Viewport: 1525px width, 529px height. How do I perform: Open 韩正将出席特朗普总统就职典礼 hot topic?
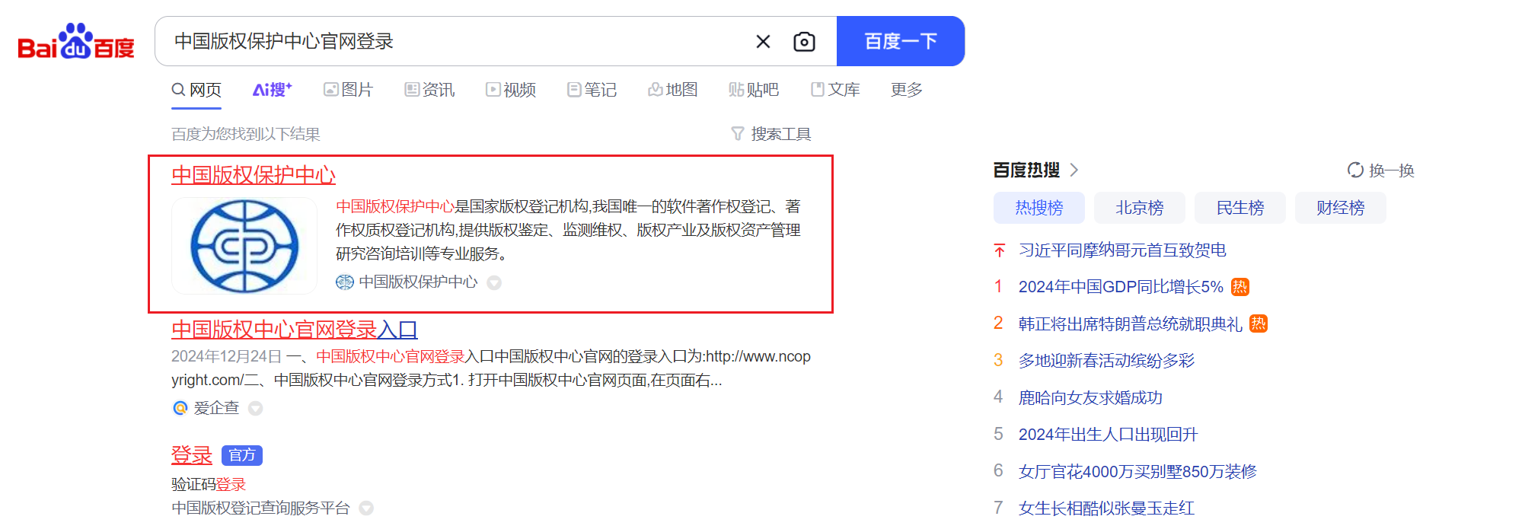click(1131, 324)
